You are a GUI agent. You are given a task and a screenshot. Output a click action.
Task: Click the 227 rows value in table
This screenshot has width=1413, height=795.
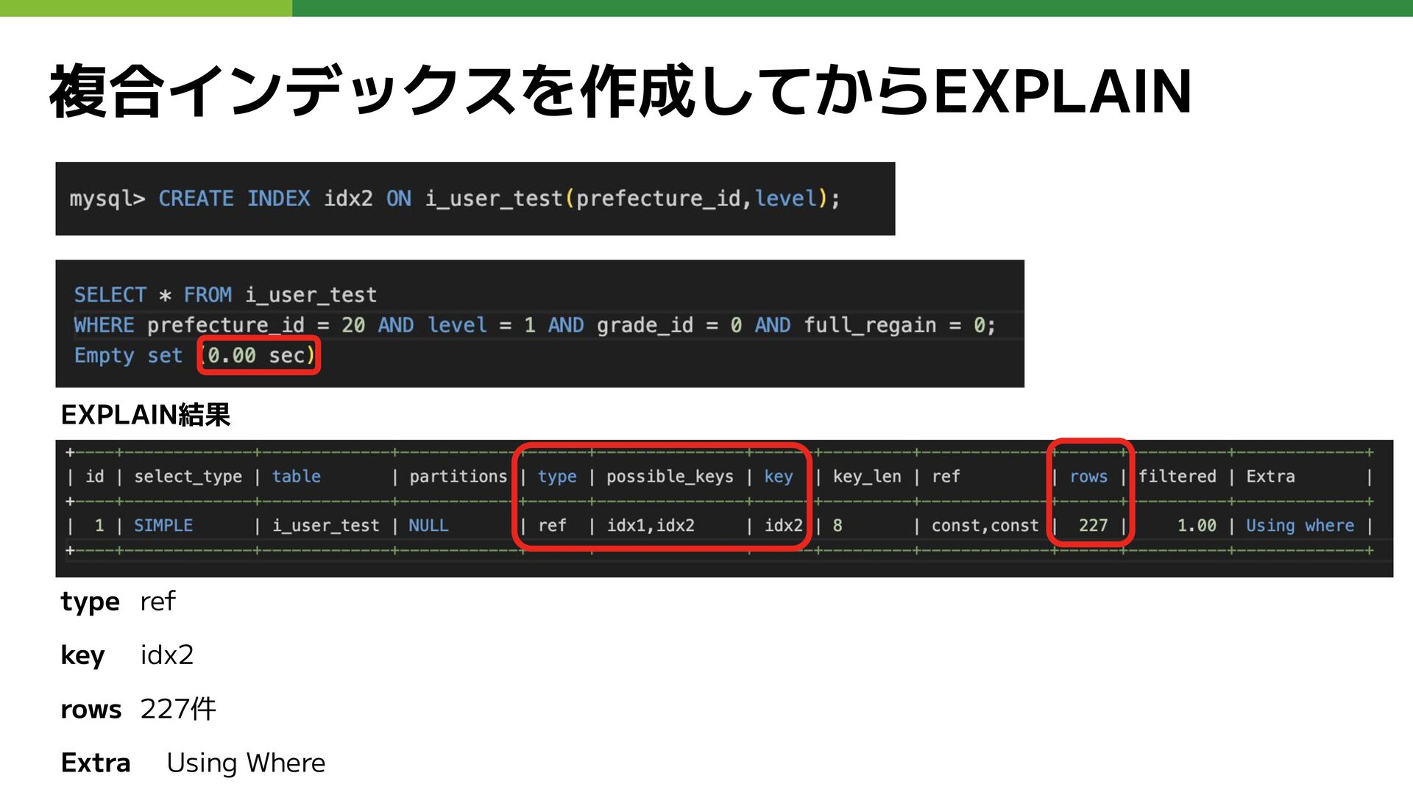[1093, 526]
